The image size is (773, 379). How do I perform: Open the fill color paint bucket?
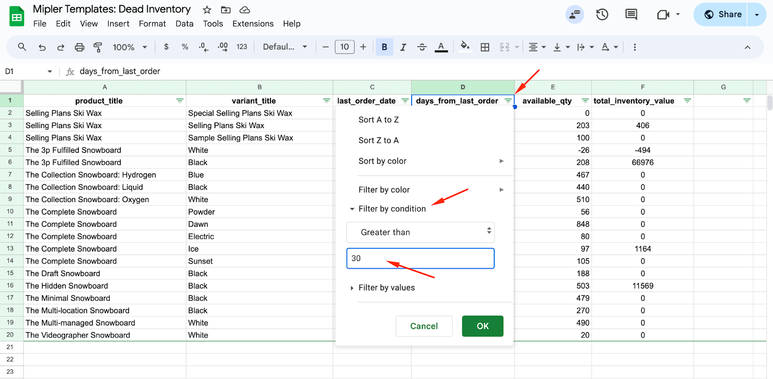(465, 47)
